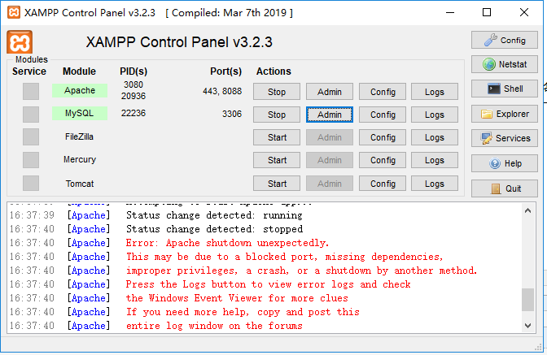Start the Mercury module
The image size is (547, 355).
point(277,160)
